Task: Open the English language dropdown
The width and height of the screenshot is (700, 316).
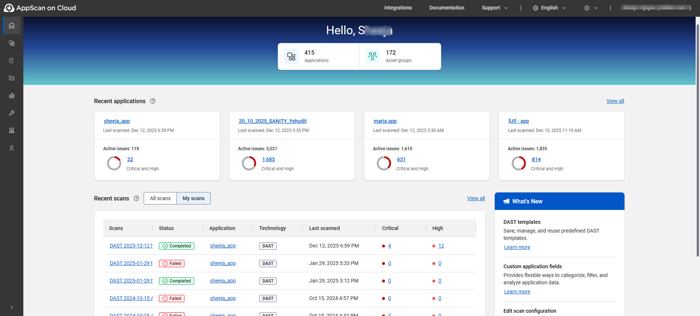Action: [549, 8]
